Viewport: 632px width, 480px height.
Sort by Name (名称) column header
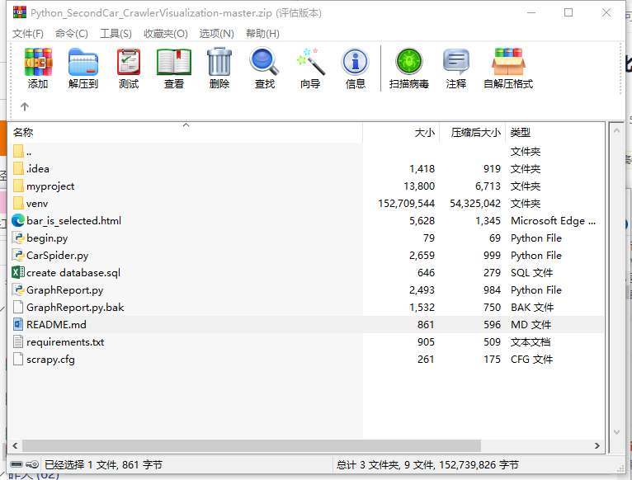(185, 132)
